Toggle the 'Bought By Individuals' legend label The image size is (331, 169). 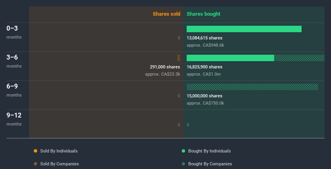[x=209, y=151]
